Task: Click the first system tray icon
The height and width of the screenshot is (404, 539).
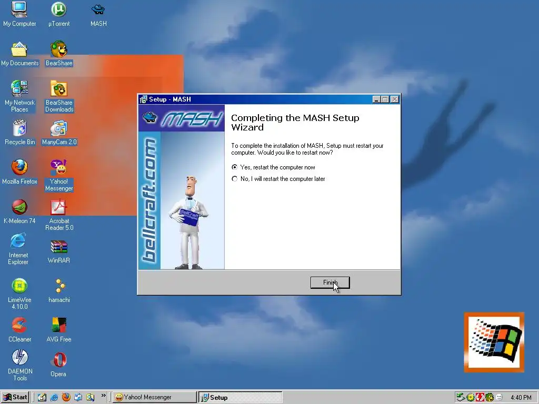Action: [x=460, y=398]
